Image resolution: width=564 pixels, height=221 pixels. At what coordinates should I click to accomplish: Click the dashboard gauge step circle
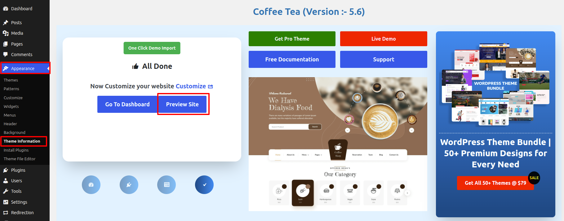(91, 185)
